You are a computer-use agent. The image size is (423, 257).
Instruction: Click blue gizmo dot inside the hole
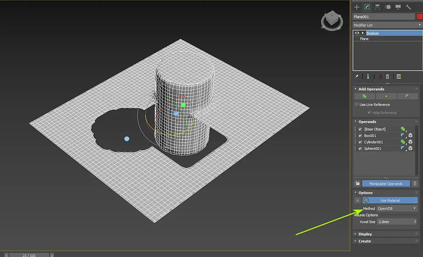pos(127,139)
